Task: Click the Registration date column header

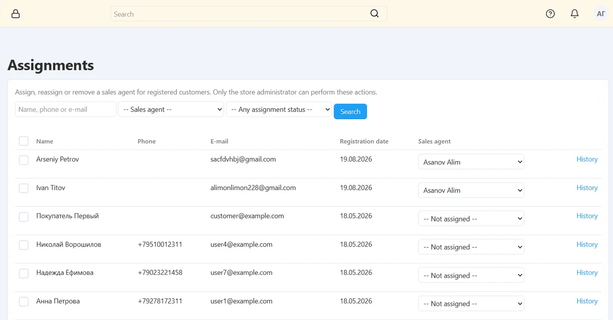Action: tap(364, 141)
